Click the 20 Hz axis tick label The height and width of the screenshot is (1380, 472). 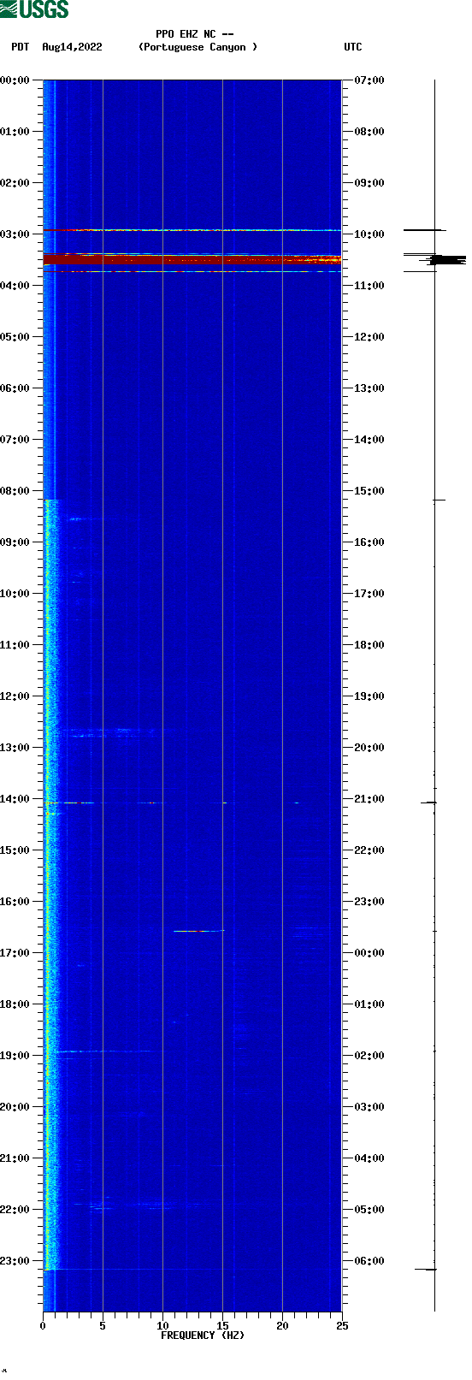tap(282, 1326)
